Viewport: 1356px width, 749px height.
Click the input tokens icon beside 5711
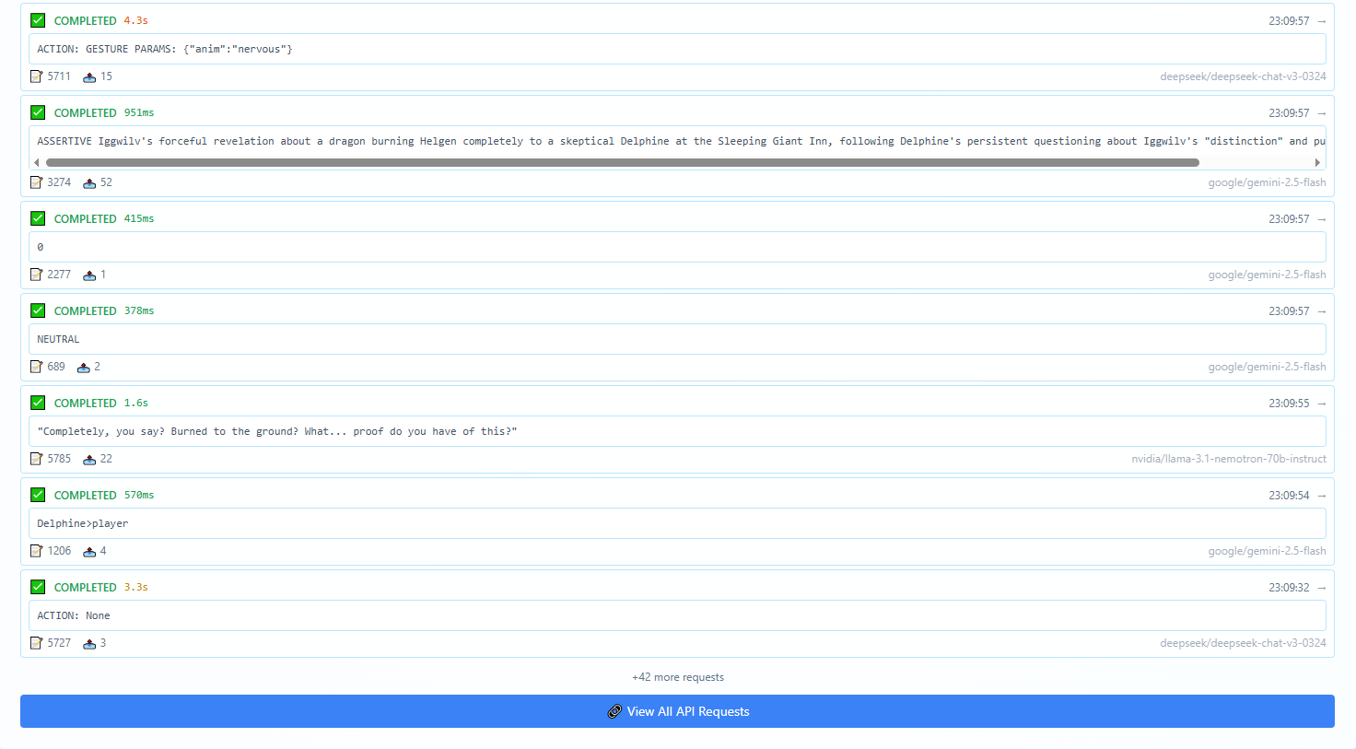[x=37, y=76]
